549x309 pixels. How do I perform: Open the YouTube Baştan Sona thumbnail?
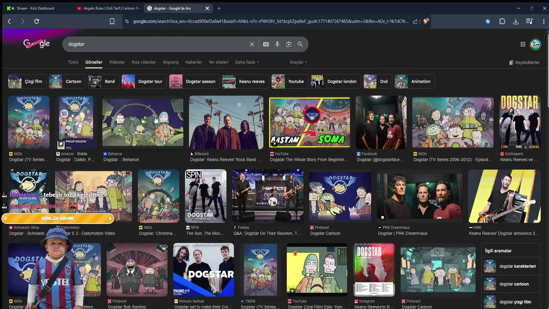[309, 122]
